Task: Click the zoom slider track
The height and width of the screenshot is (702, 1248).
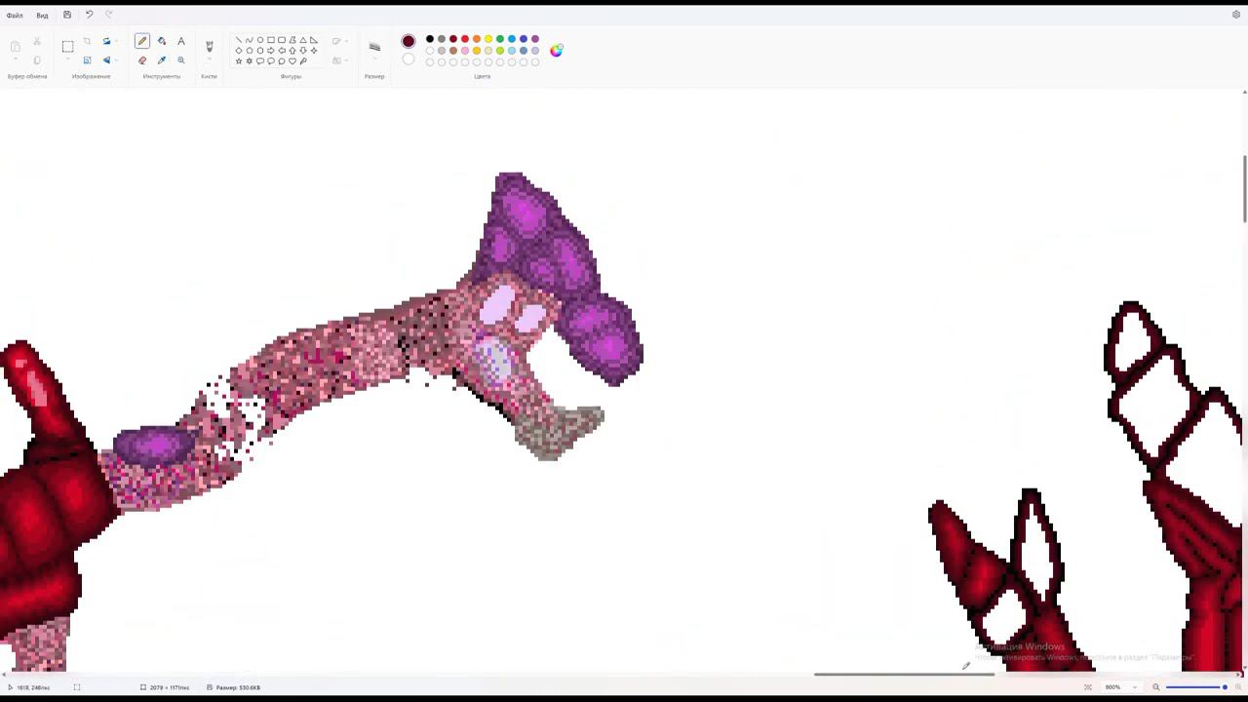Action: click(1196, 686)
